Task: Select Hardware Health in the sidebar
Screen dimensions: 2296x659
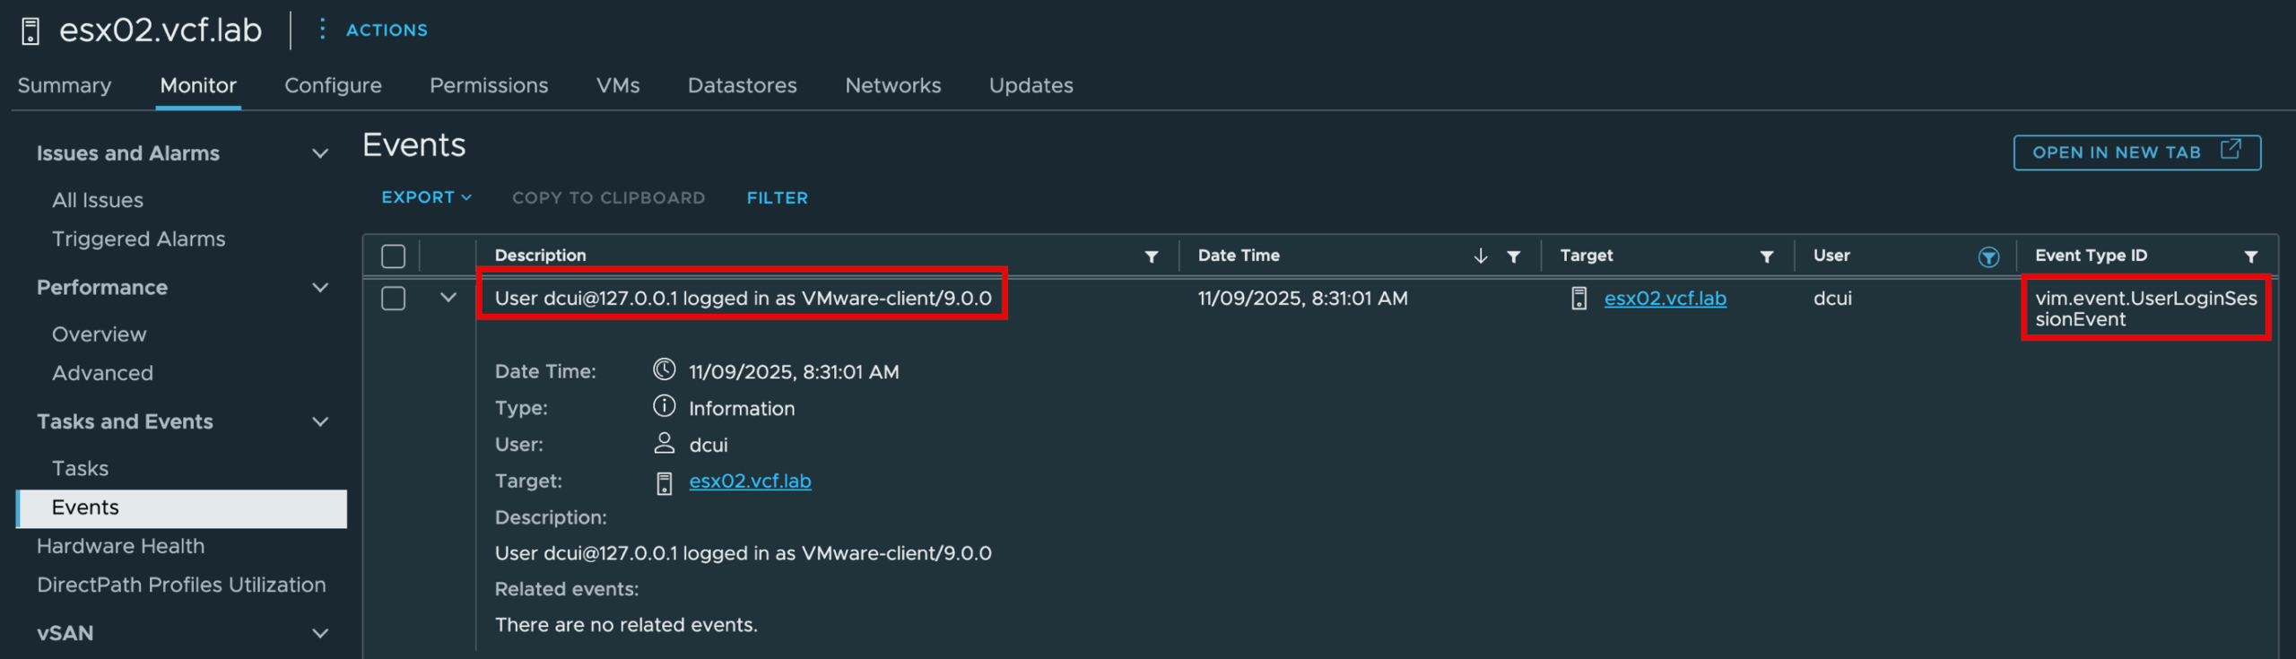Action: pyautogui.click(x=120, y=546)
